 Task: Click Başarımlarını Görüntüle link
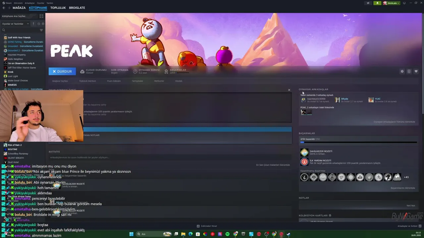[x=403, y=188]
